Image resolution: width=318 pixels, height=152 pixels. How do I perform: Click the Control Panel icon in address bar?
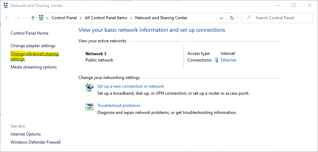point(42,18)
